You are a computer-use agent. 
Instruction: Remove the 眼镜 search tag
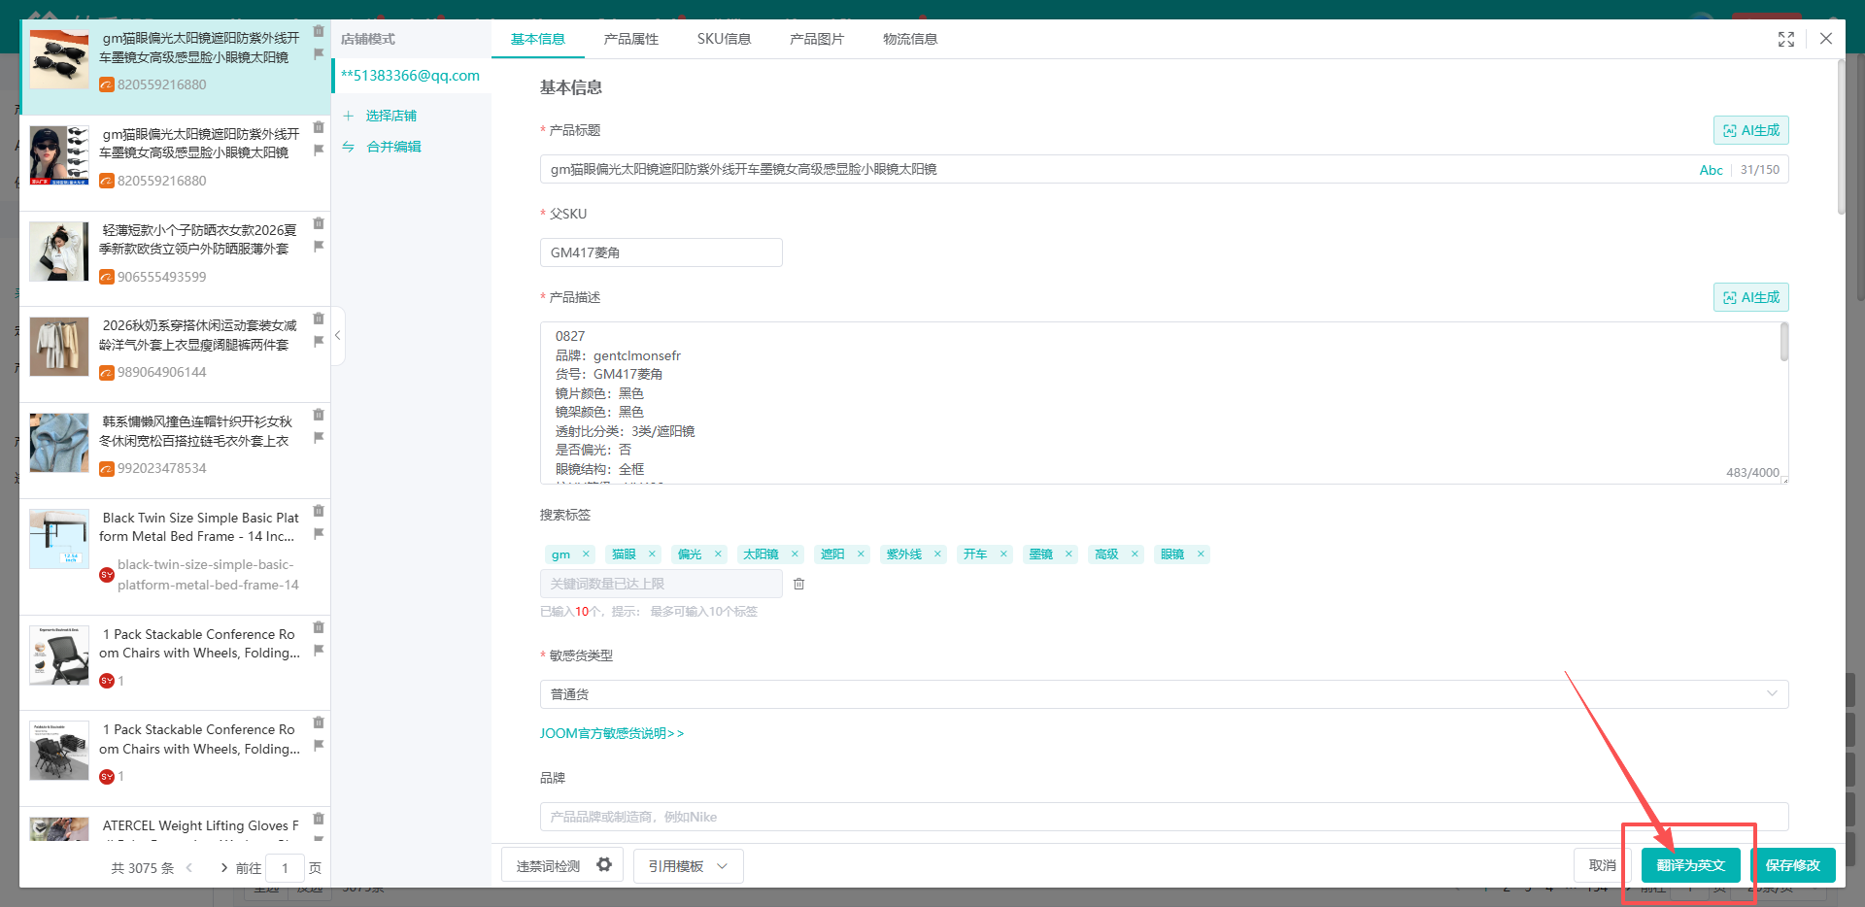[1201, 554]
